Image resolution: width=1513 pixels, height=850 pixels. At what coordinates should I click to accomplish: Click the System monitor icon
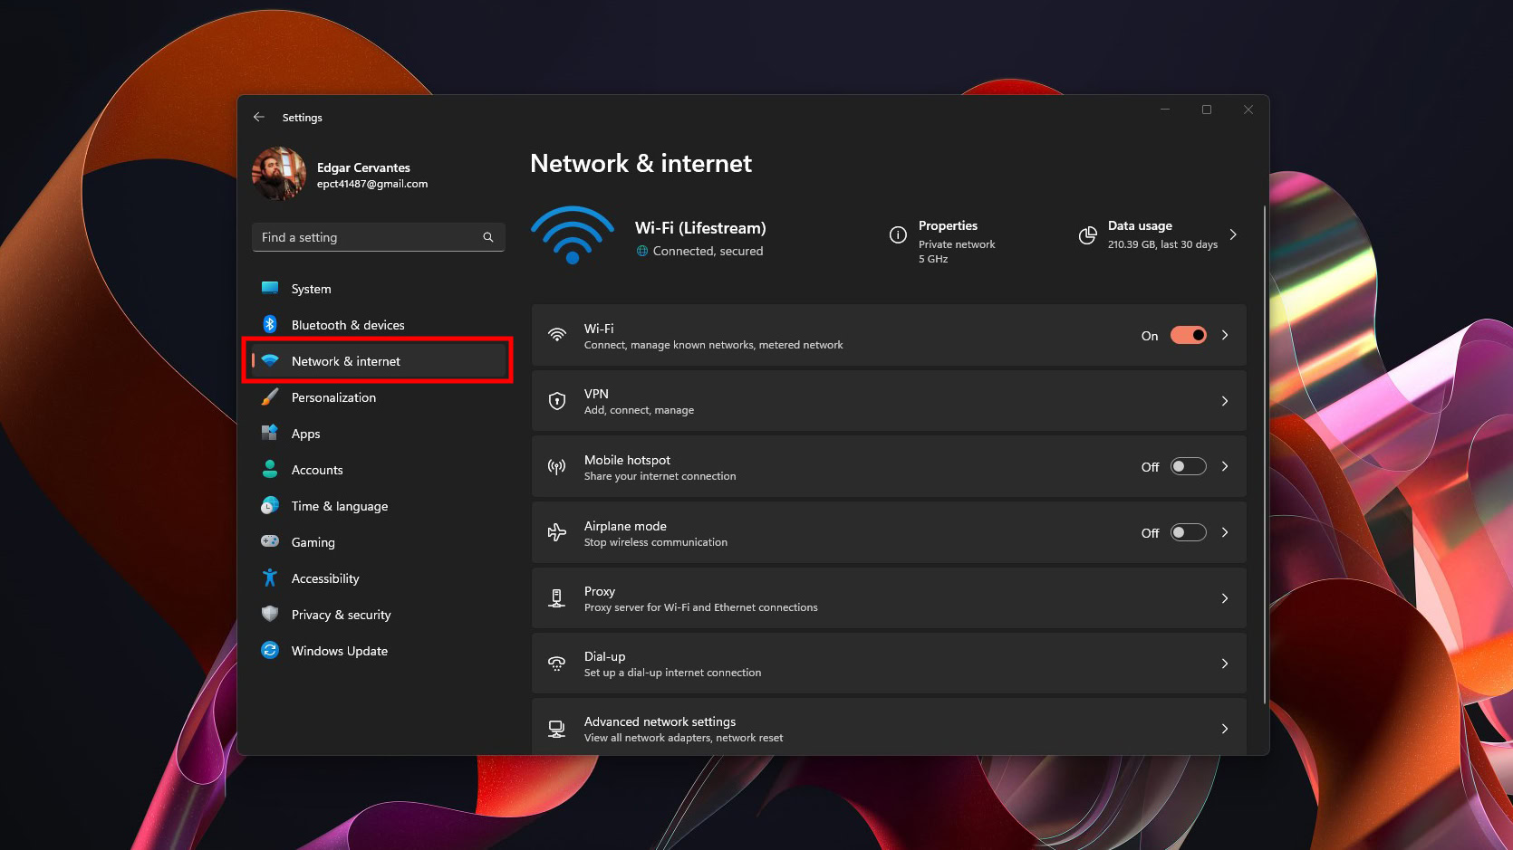[270, 288]
